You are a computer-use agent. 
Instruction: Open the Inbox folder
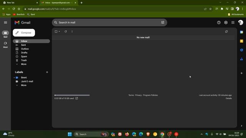pyautogui.click(x=32, y=41)
